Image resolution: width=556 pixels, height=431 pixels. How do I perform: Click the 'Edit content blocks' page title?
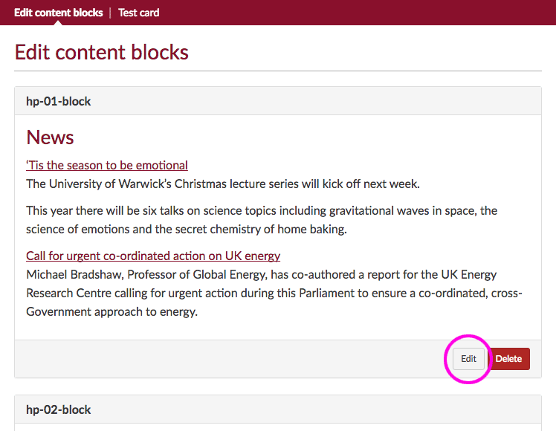(x=102, y=53)
